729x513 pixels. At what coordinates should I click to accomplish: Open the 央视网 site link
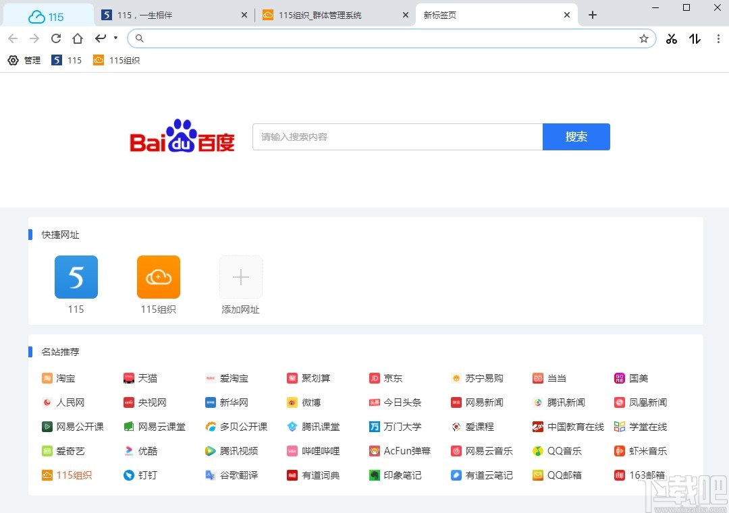[x=145, y=402]
